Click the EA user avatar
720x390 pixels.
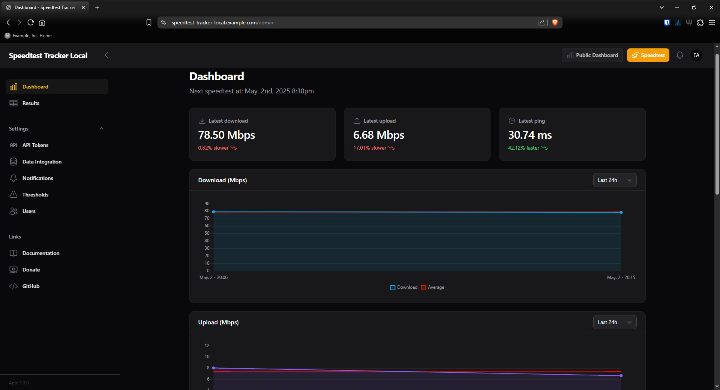pyautogui.click(x=696, y=55)
